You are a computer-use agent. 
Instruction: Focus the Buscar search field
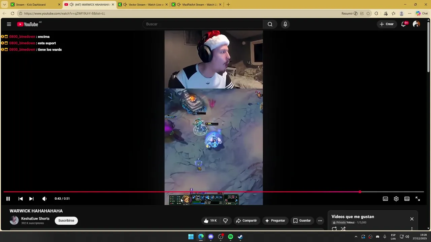(x=203, y=24)
